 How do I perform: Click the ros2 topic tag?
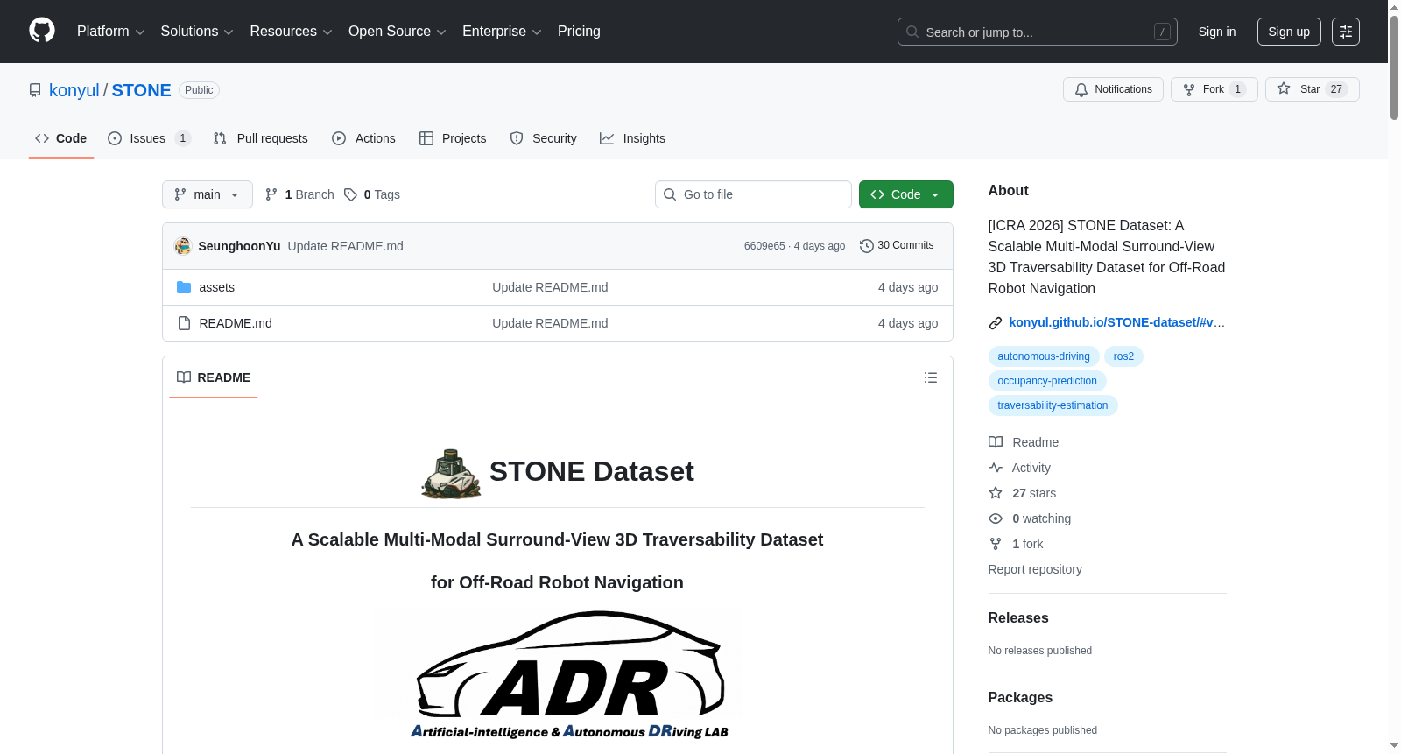[1123, 356]
